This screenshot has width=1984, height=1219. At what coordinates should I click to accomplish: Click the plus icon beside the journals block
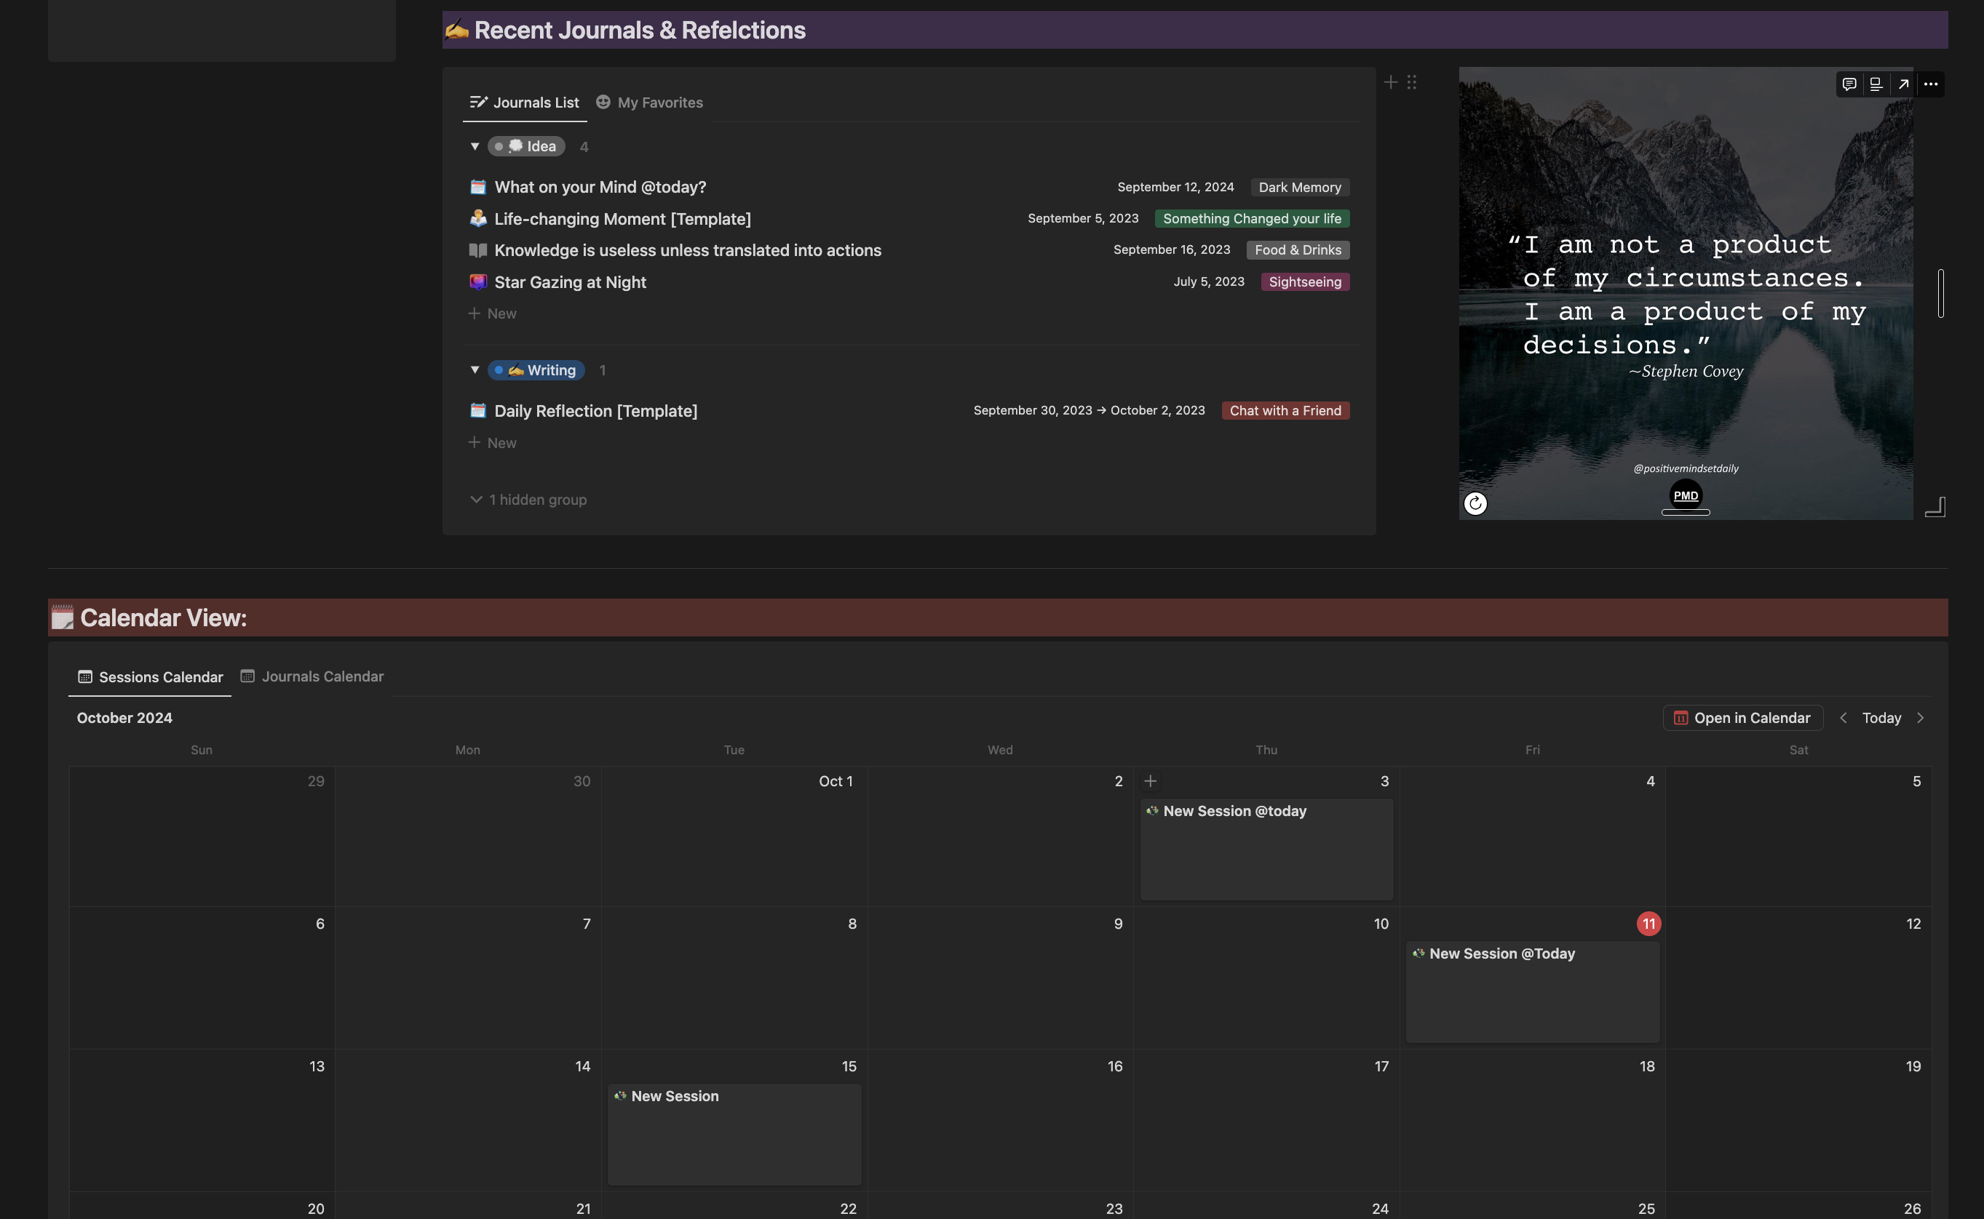1390,82
